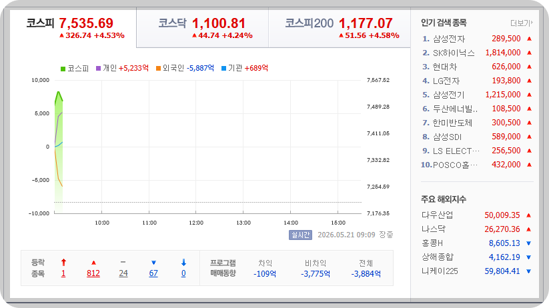Open lower-limit stocks count 0

(183, 273)
